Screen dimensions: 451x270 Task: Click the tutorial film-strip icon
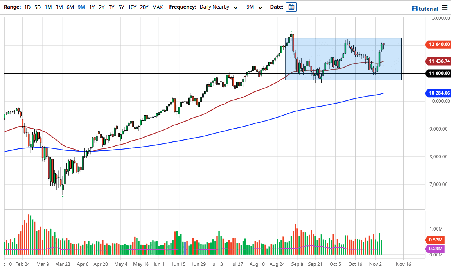pyautogui.click(x=415, y=8)
